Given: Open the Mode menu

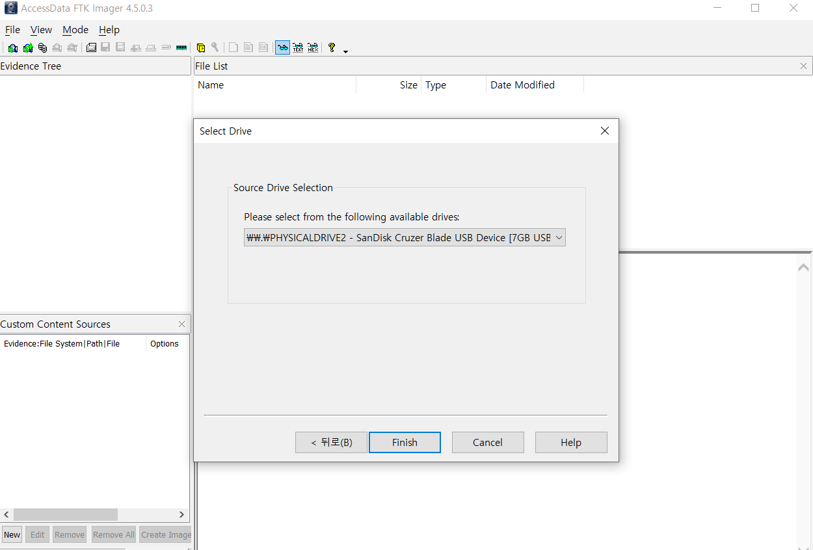Looking at the screenshot, I should pyautogui.click(x=75, y=30).
